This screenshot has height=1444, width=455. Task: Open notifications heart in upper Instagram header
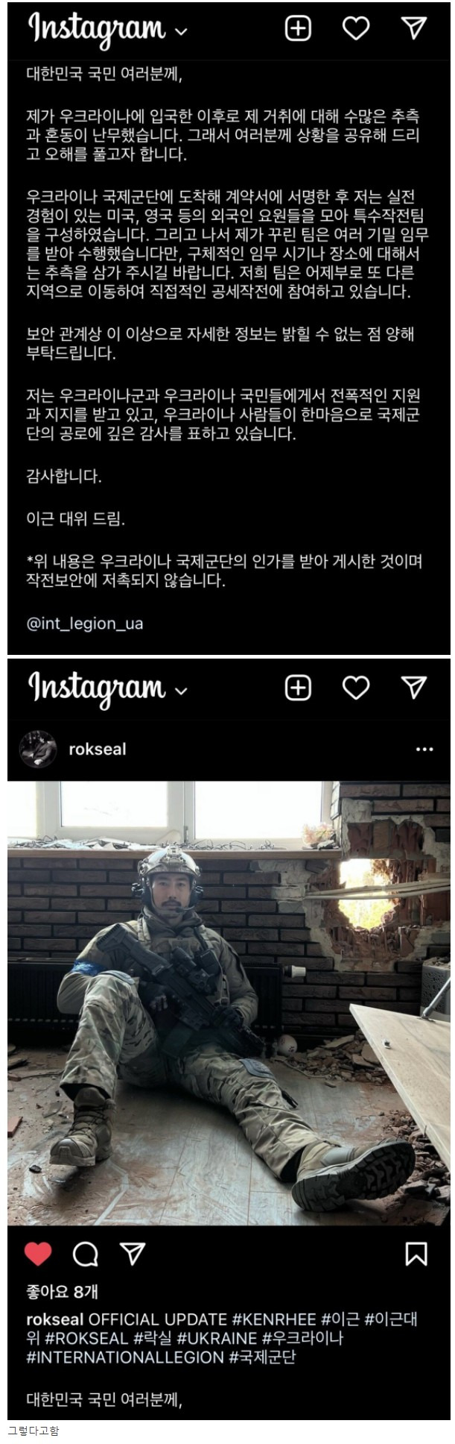[355, 28]
